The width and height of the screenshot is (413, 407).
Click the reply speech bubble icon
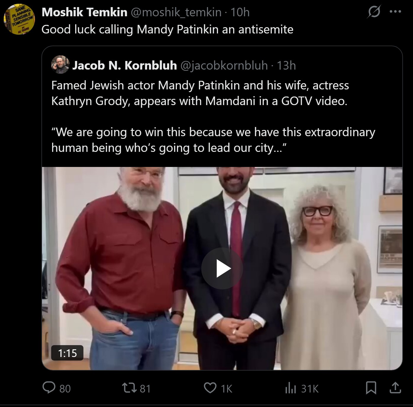pyautogui.click(x=49, y=388)
